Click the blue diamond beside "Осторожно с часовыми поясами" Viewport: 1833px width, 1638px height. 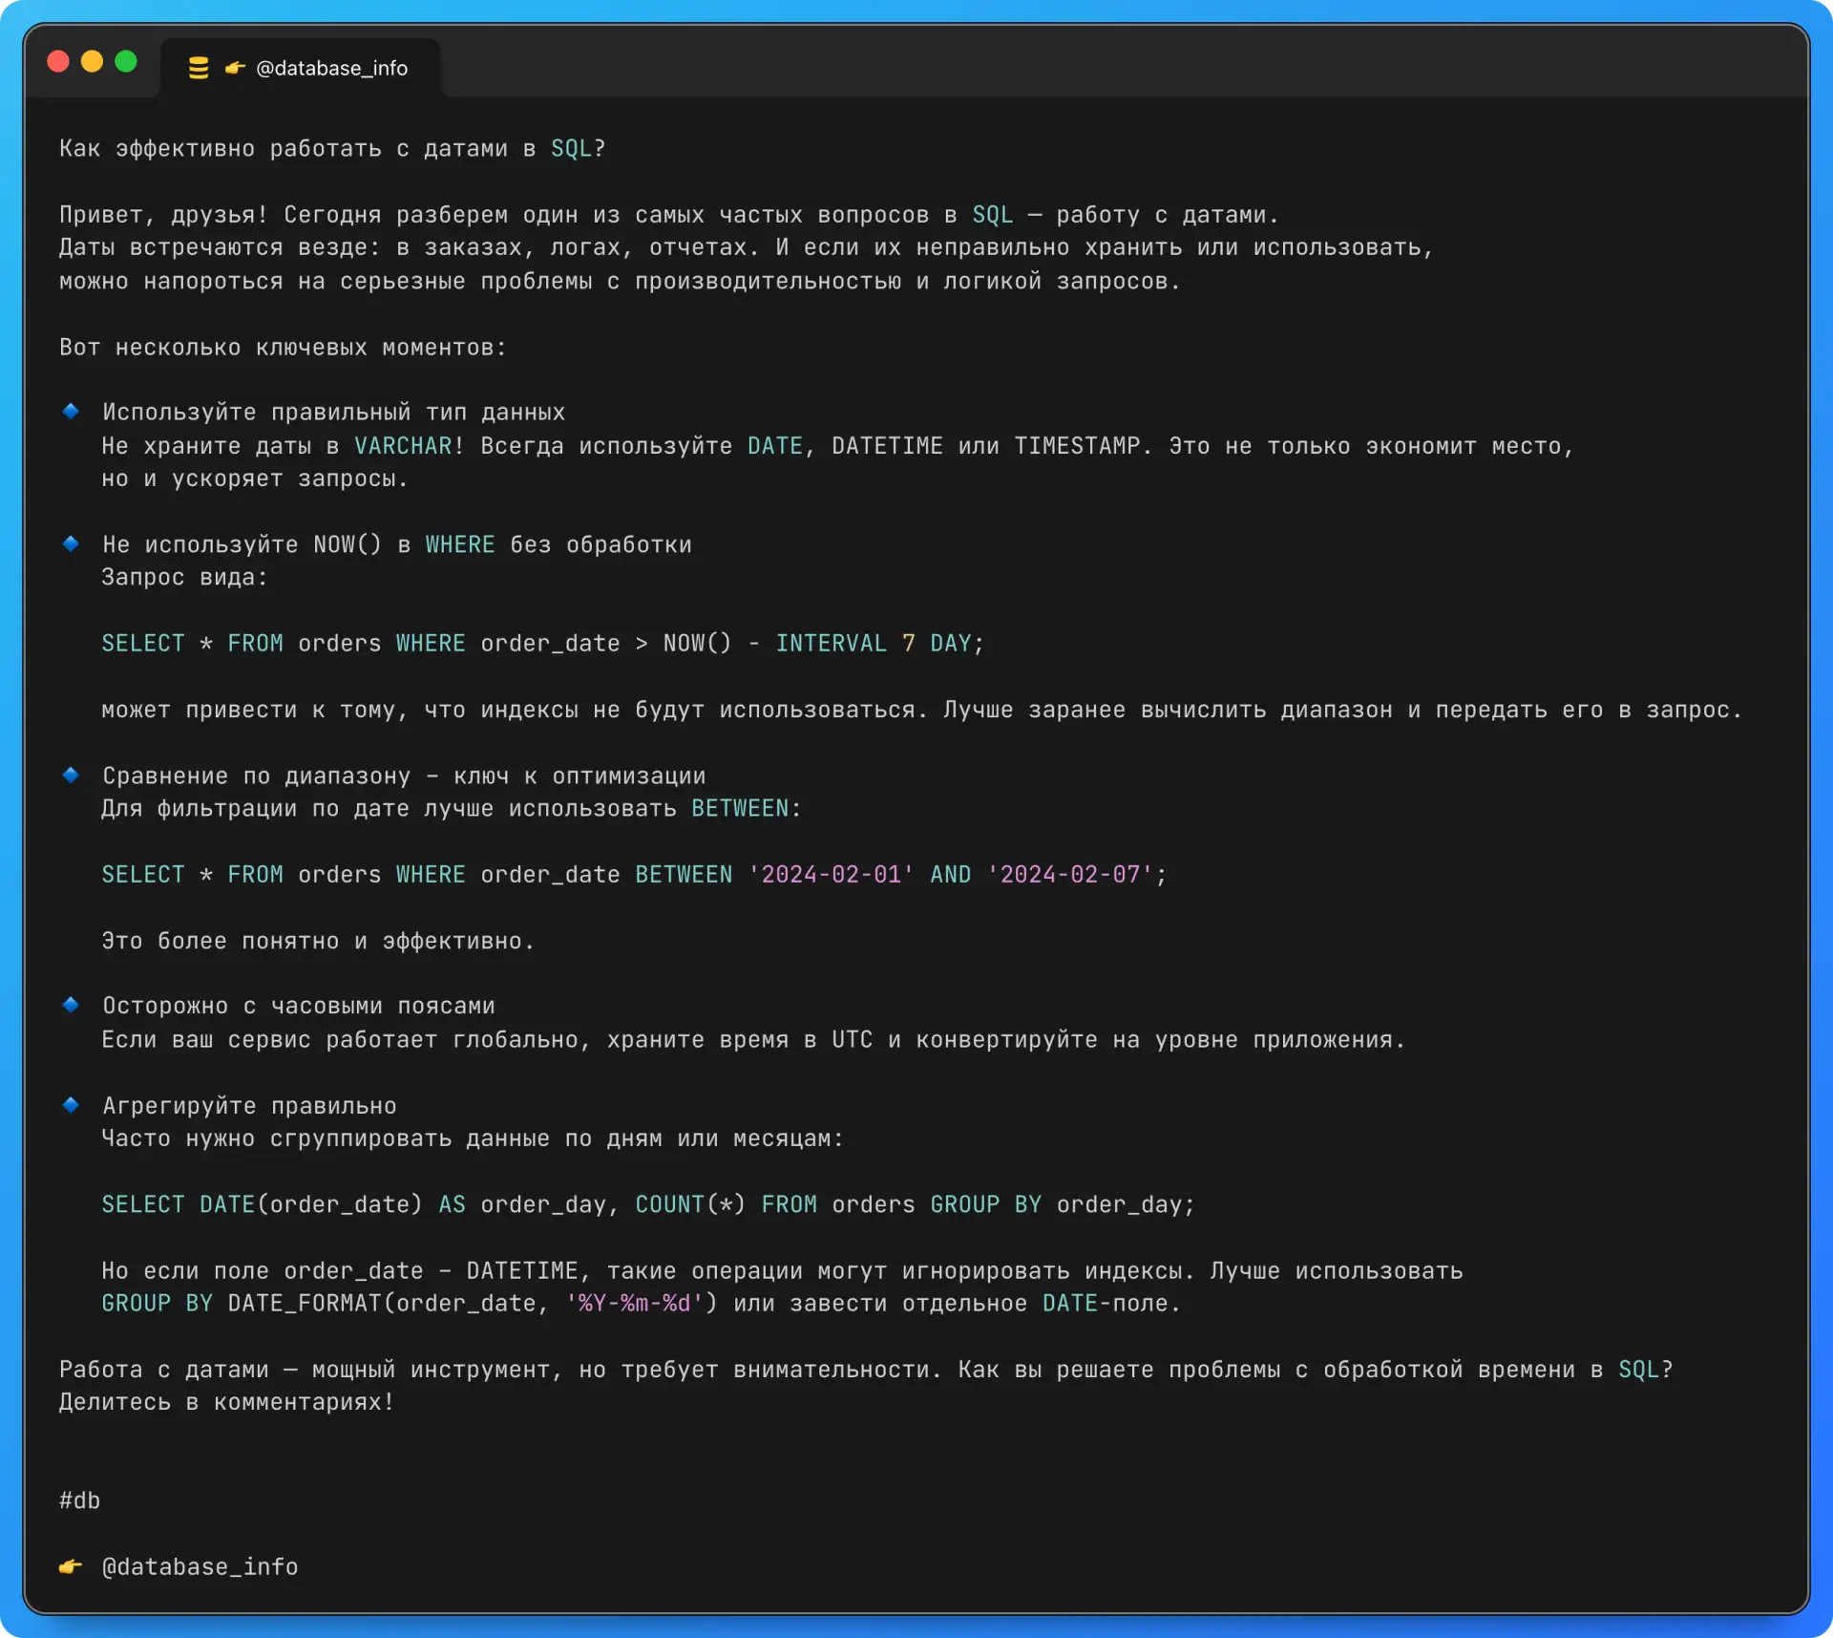point(71,1005)
